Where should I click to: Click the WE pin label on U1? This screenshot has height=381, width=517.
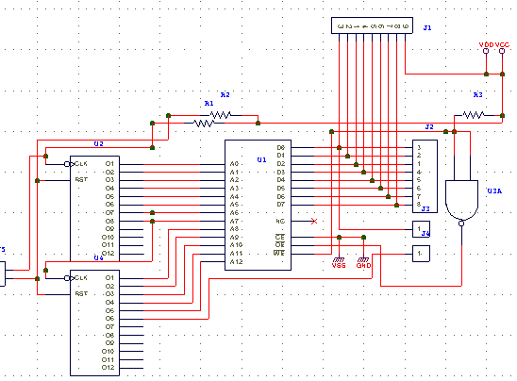[279, 253]
